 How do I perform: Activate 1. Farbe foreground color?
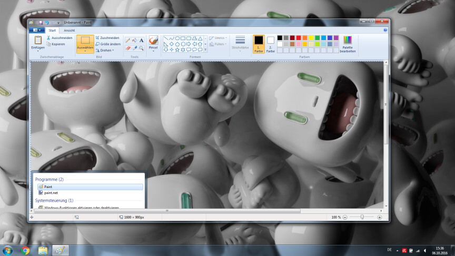[x=259, y=44]
